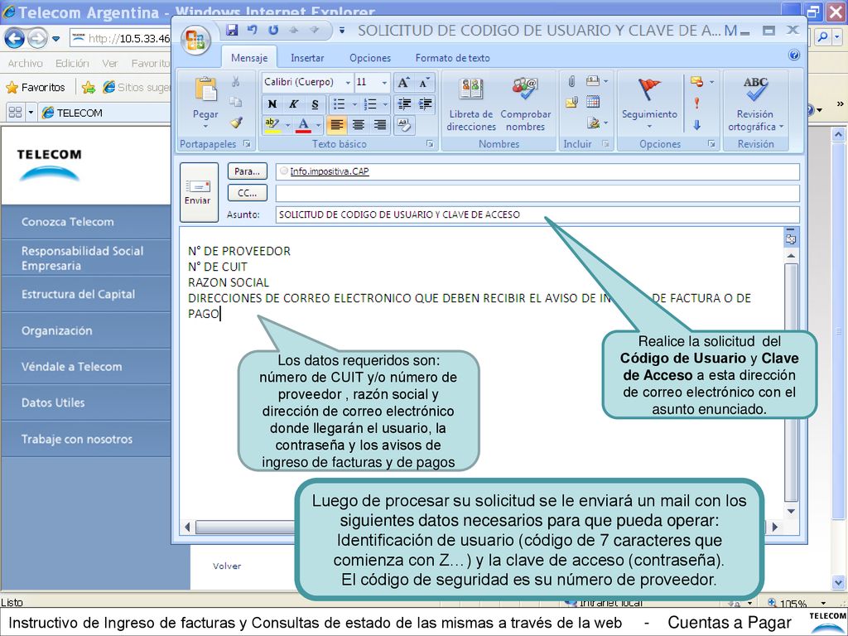Open Quick Tabs view in Internet Explorer
This screenshot has width=848, height=636.
[x=15, y=113]
